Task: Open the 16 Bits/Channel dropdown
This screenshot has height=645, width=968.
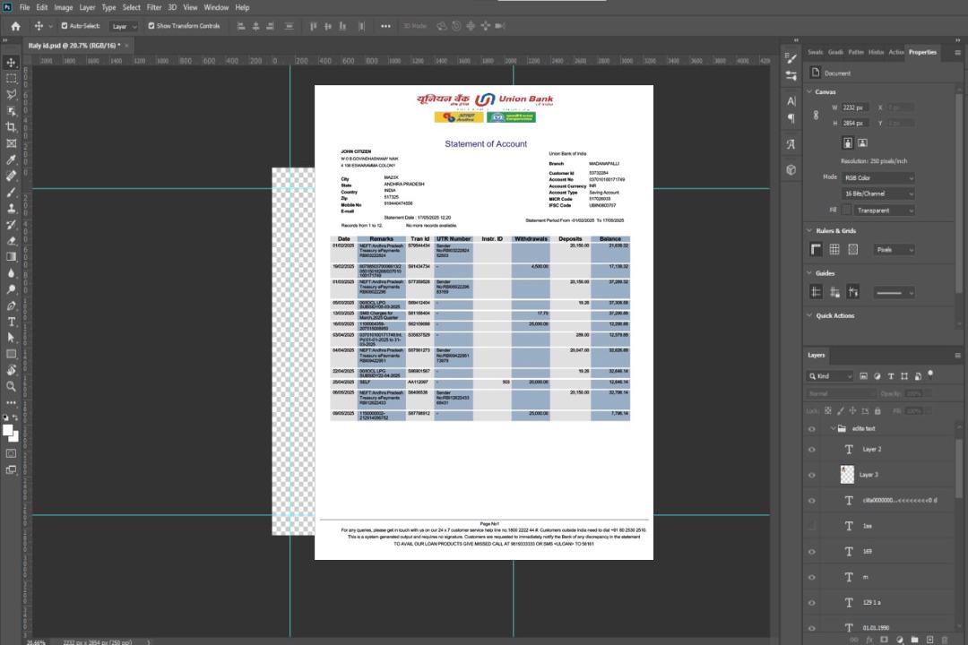Action: (x=877, y=193)
